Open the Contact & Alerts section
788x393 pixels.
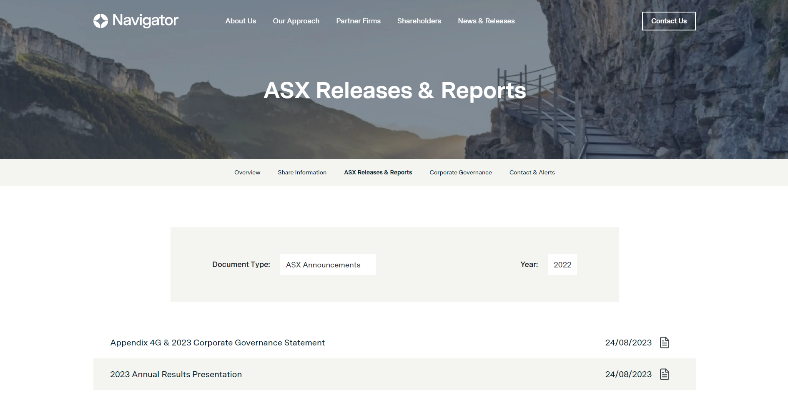[532, 172]
